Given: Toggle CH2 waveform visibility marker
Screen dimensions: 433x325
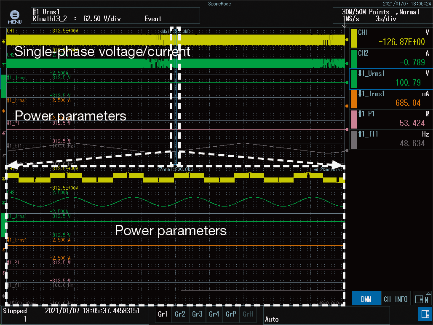Looking at the screenshot, I should point(3,64).
